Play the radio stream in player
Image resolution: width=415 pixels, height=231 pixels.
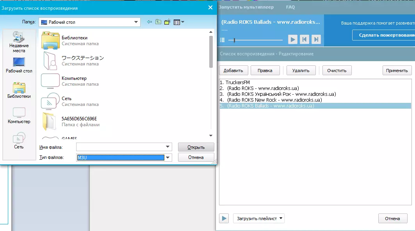(x=292, y=40)
